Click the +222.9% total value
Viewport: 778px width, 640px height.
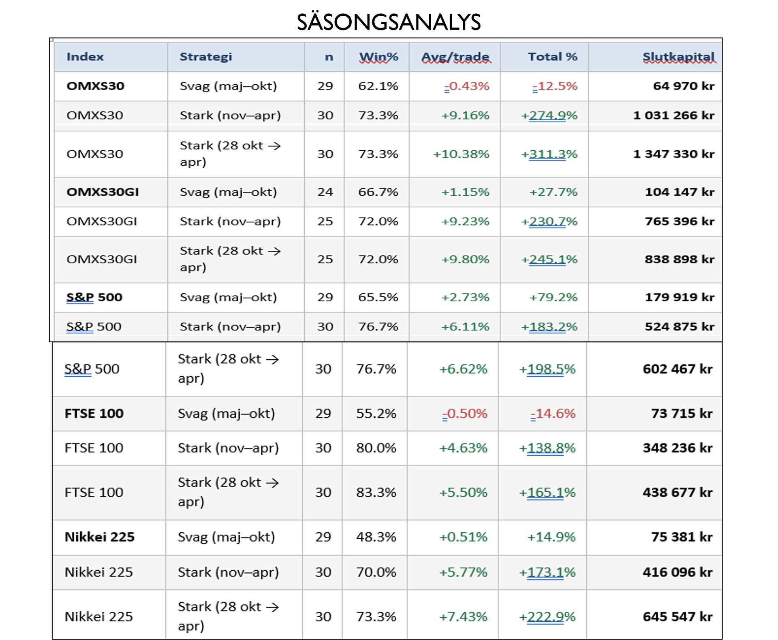pyautogui.click(x=547, y=617)
